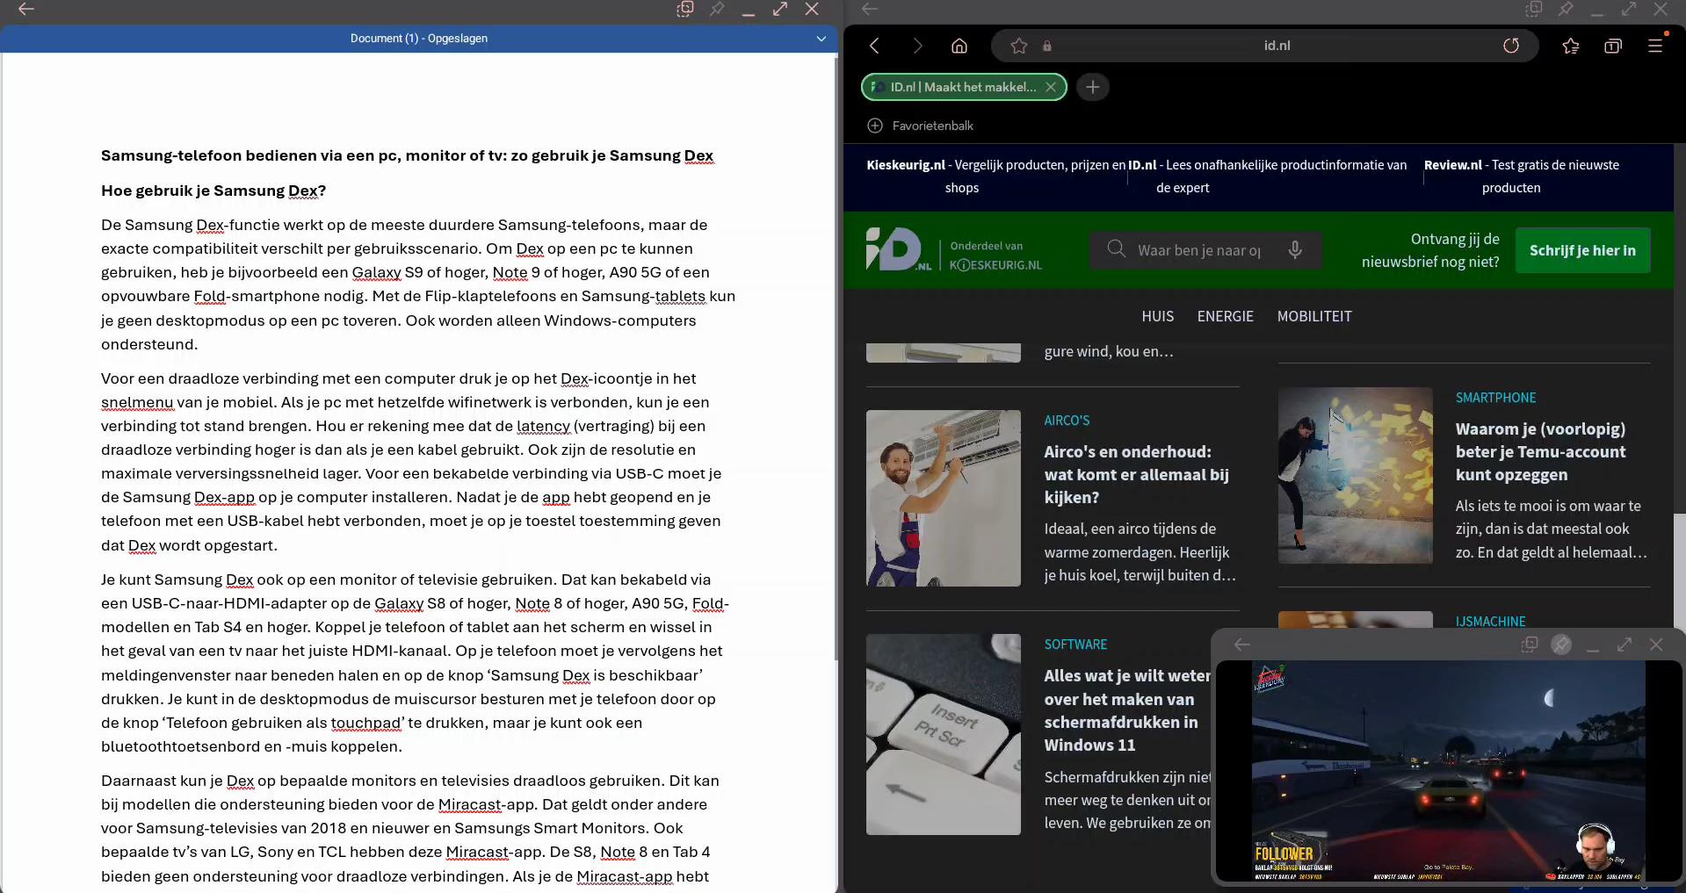Click the screen capture icon on the video overlay

[1529, 644]
